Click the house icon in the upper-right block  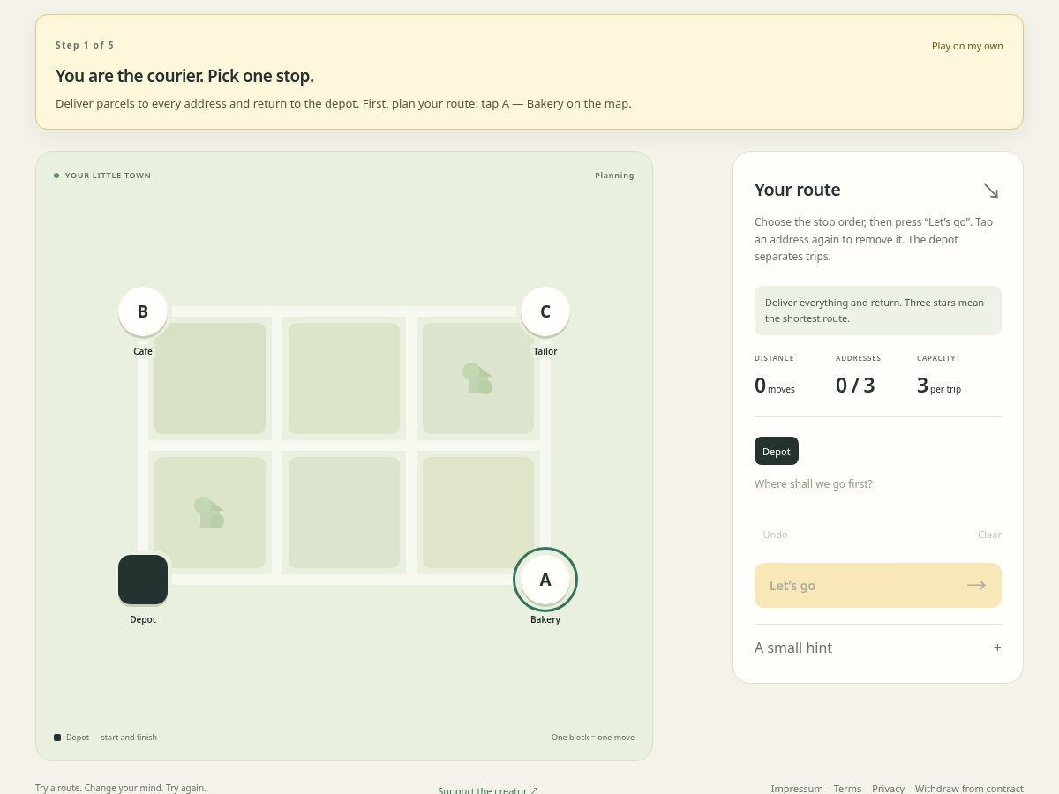coord(477,378)
